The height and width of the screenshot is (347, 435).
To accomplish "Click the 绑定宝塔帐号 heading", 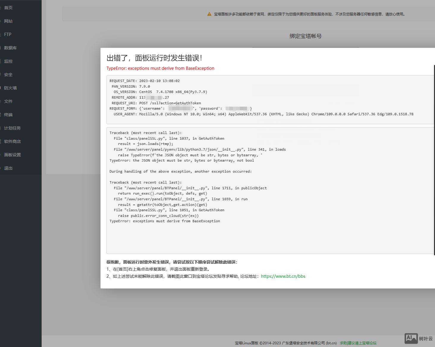I will click(x=306, y=36).
